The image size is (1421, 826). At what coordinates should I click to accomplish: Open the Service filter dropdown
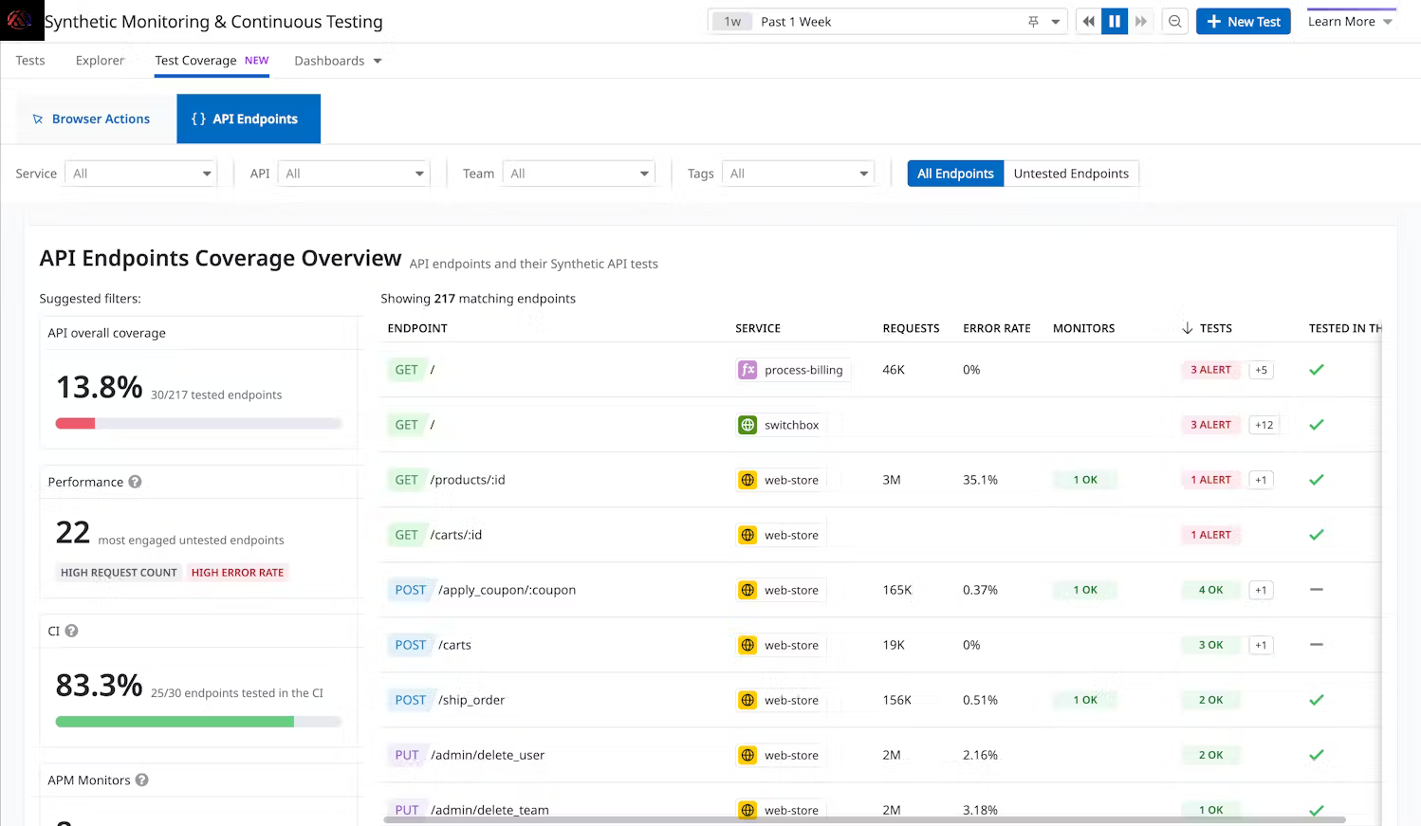click(140, 174)
